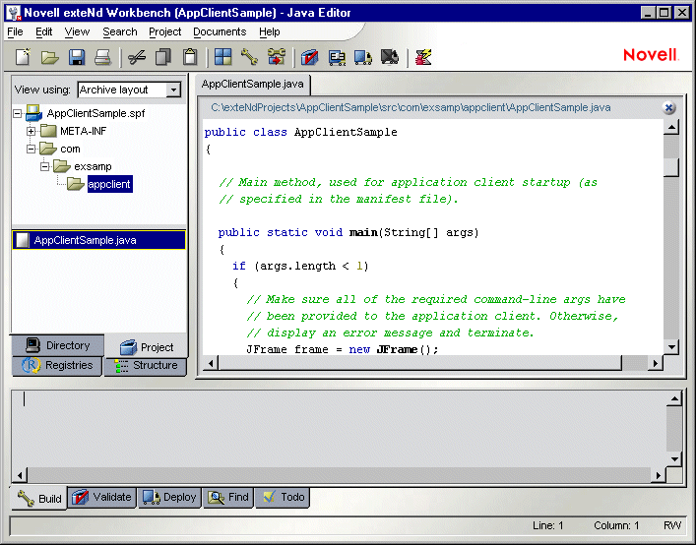Switch to the Todo output tab
This screenshot has height=545, width=696.
[x=283, y=497]
